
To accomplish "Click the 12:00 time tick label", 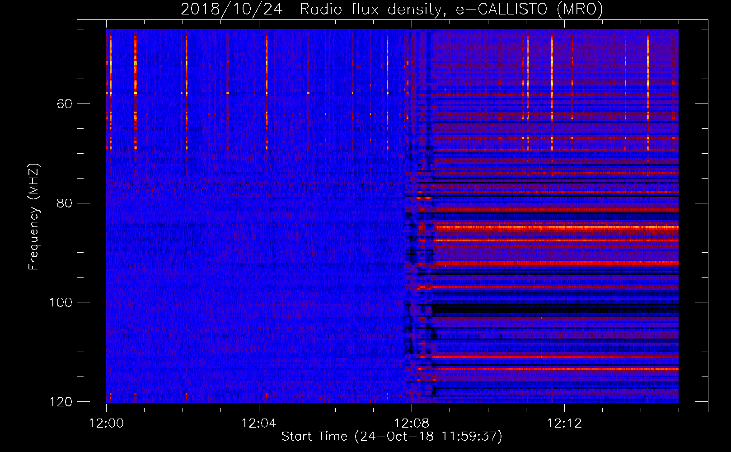I will click(106, 423).
